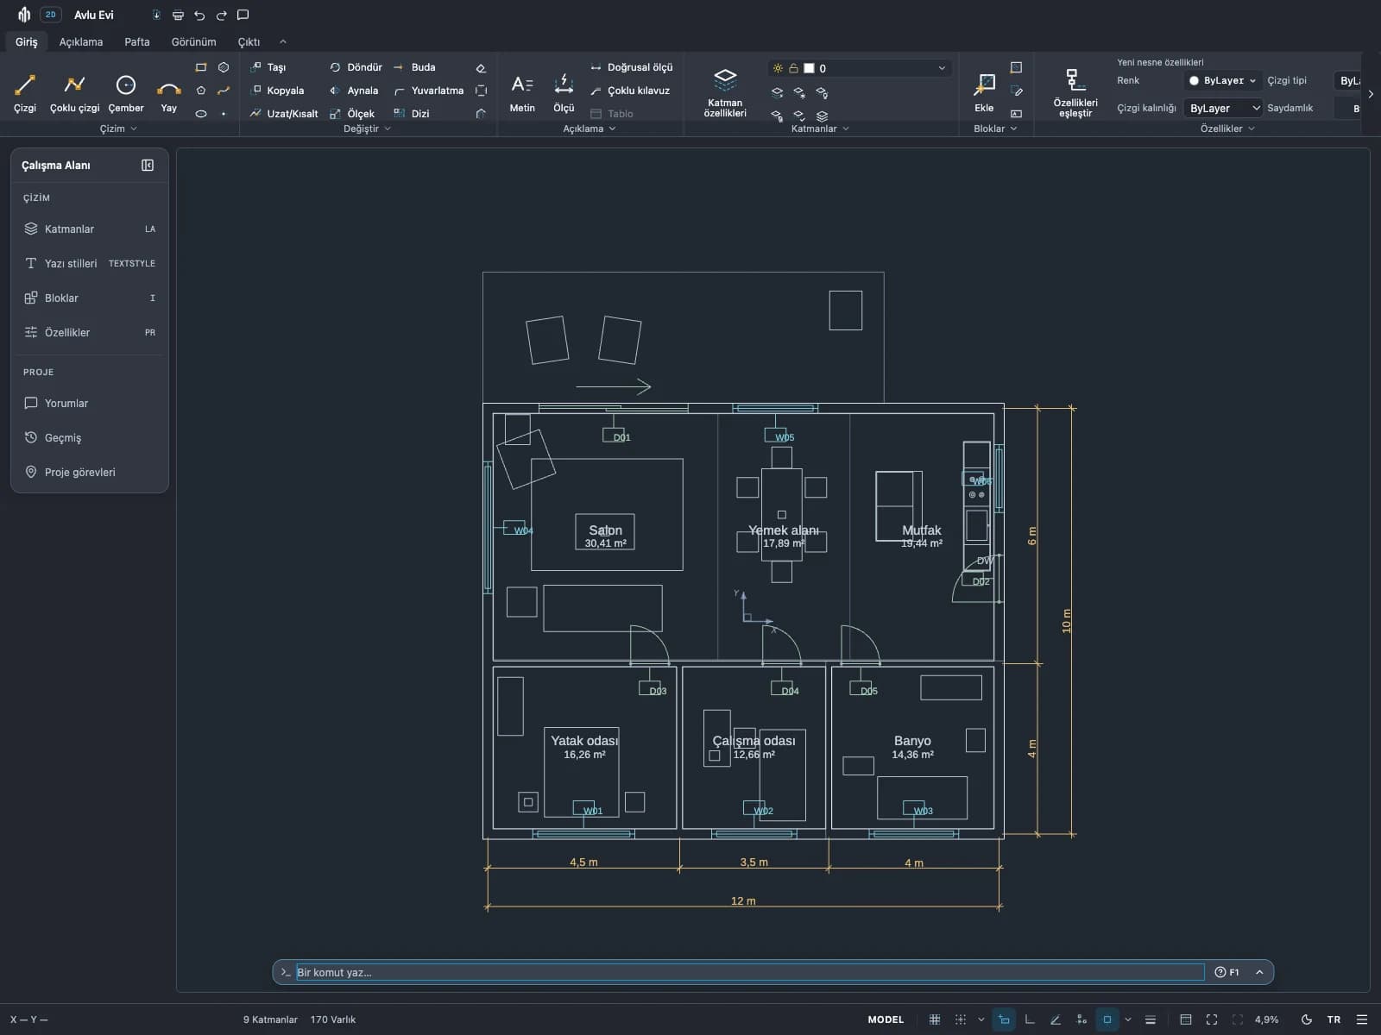Switch to the Açıklama ribbon tab

[81, 41]
